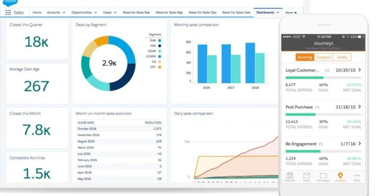Click the 7.8k Closed this Month value

(37, 130)
